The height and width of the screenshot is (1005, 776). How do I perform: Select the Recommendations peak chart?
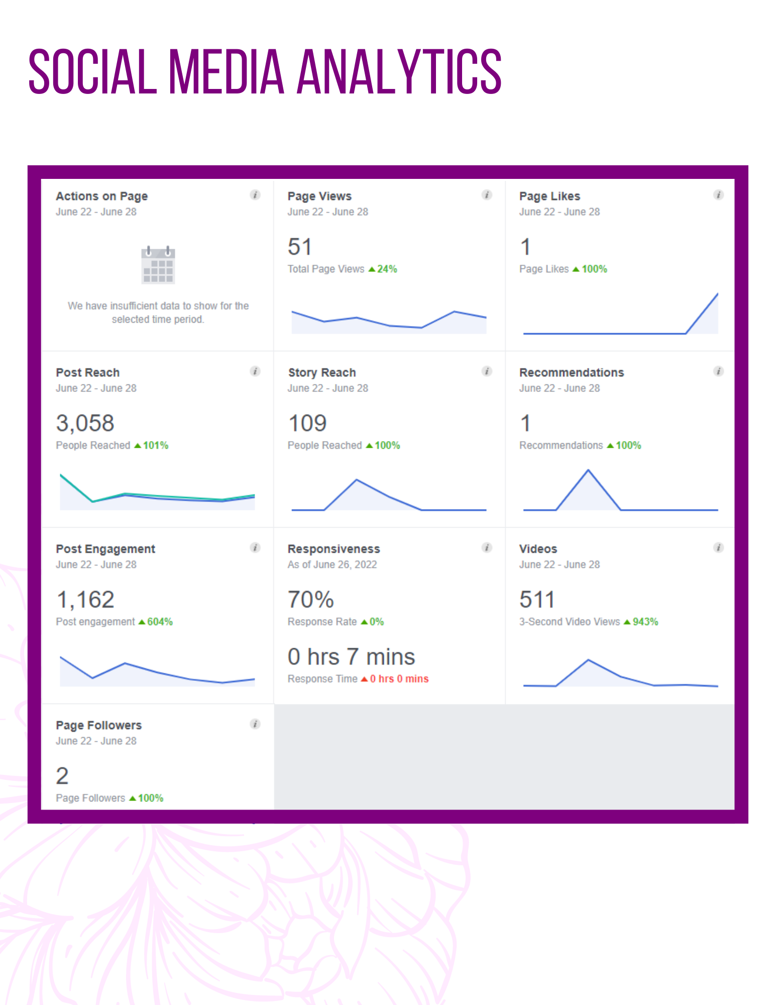tap(621, 490)
